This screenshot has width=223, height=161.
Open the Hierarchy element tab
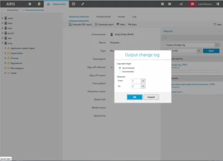[79, 16]
